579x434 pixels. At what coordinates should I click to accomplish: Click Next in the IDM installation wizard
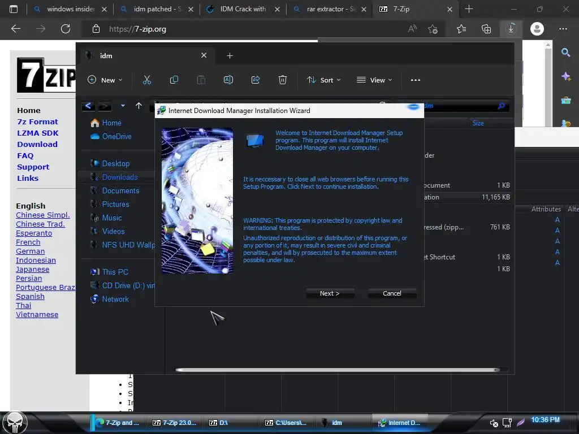point(330,293)
